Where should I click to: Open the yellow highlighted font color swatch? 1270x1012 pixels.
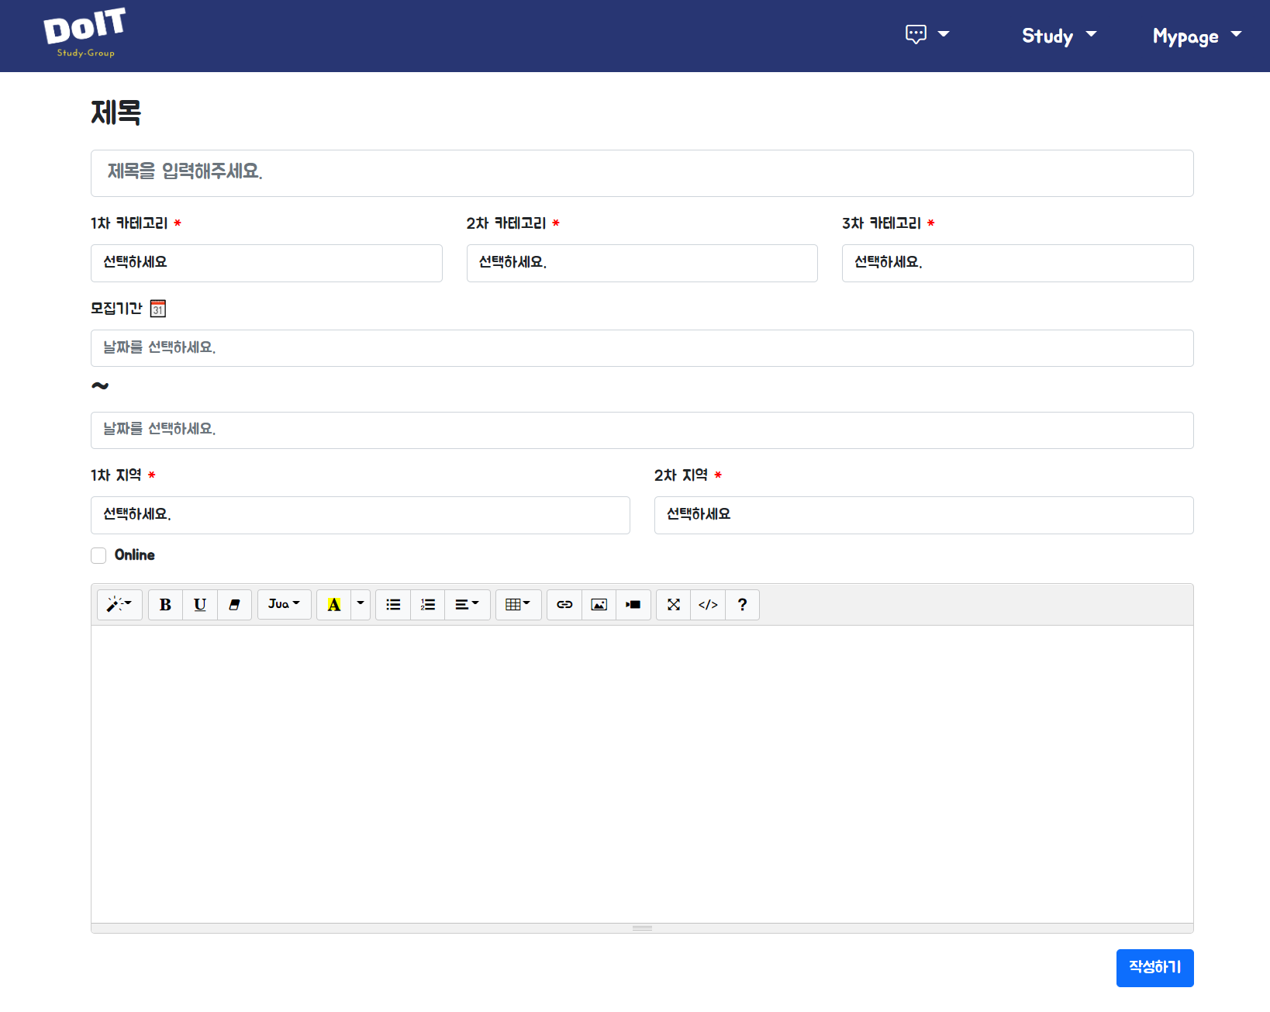click(x=333, y=605)
